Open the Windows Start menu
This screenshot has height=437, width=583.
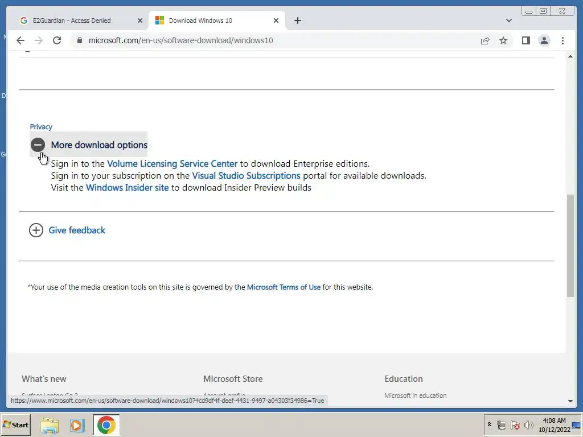coord(15,424)
